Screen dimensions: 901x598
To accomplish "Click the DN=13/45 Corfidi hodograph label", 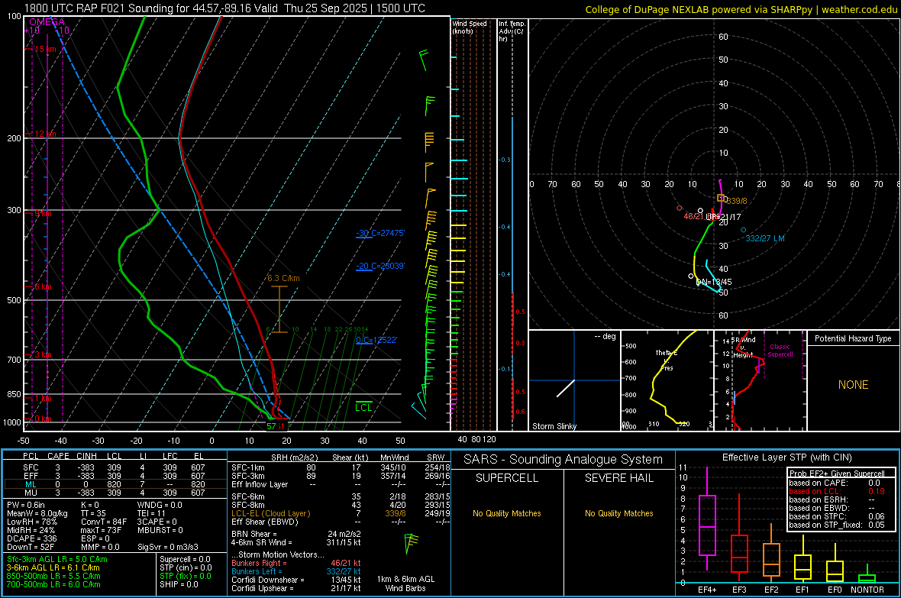I will click(714, 282).
